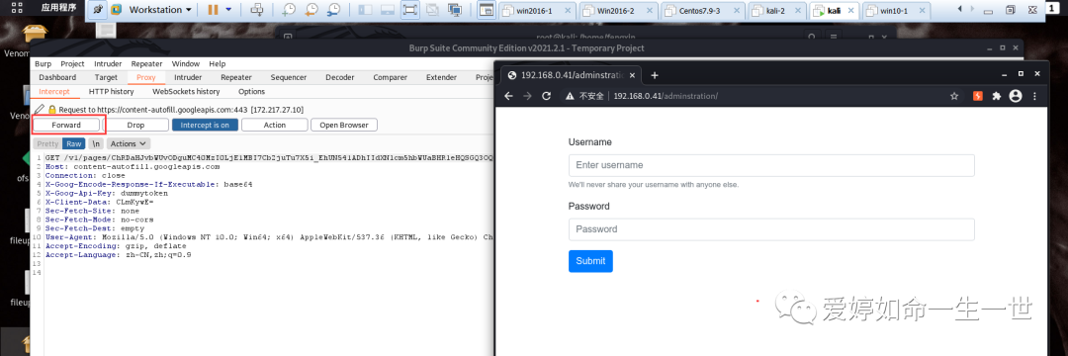Click the VMware Workstation logo icon
This screenshot has height=356, width=1068.
tap(117, 10)
